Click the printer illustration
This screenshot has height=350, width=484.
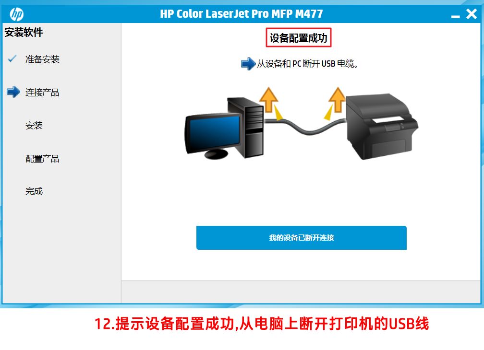point(382,127)
